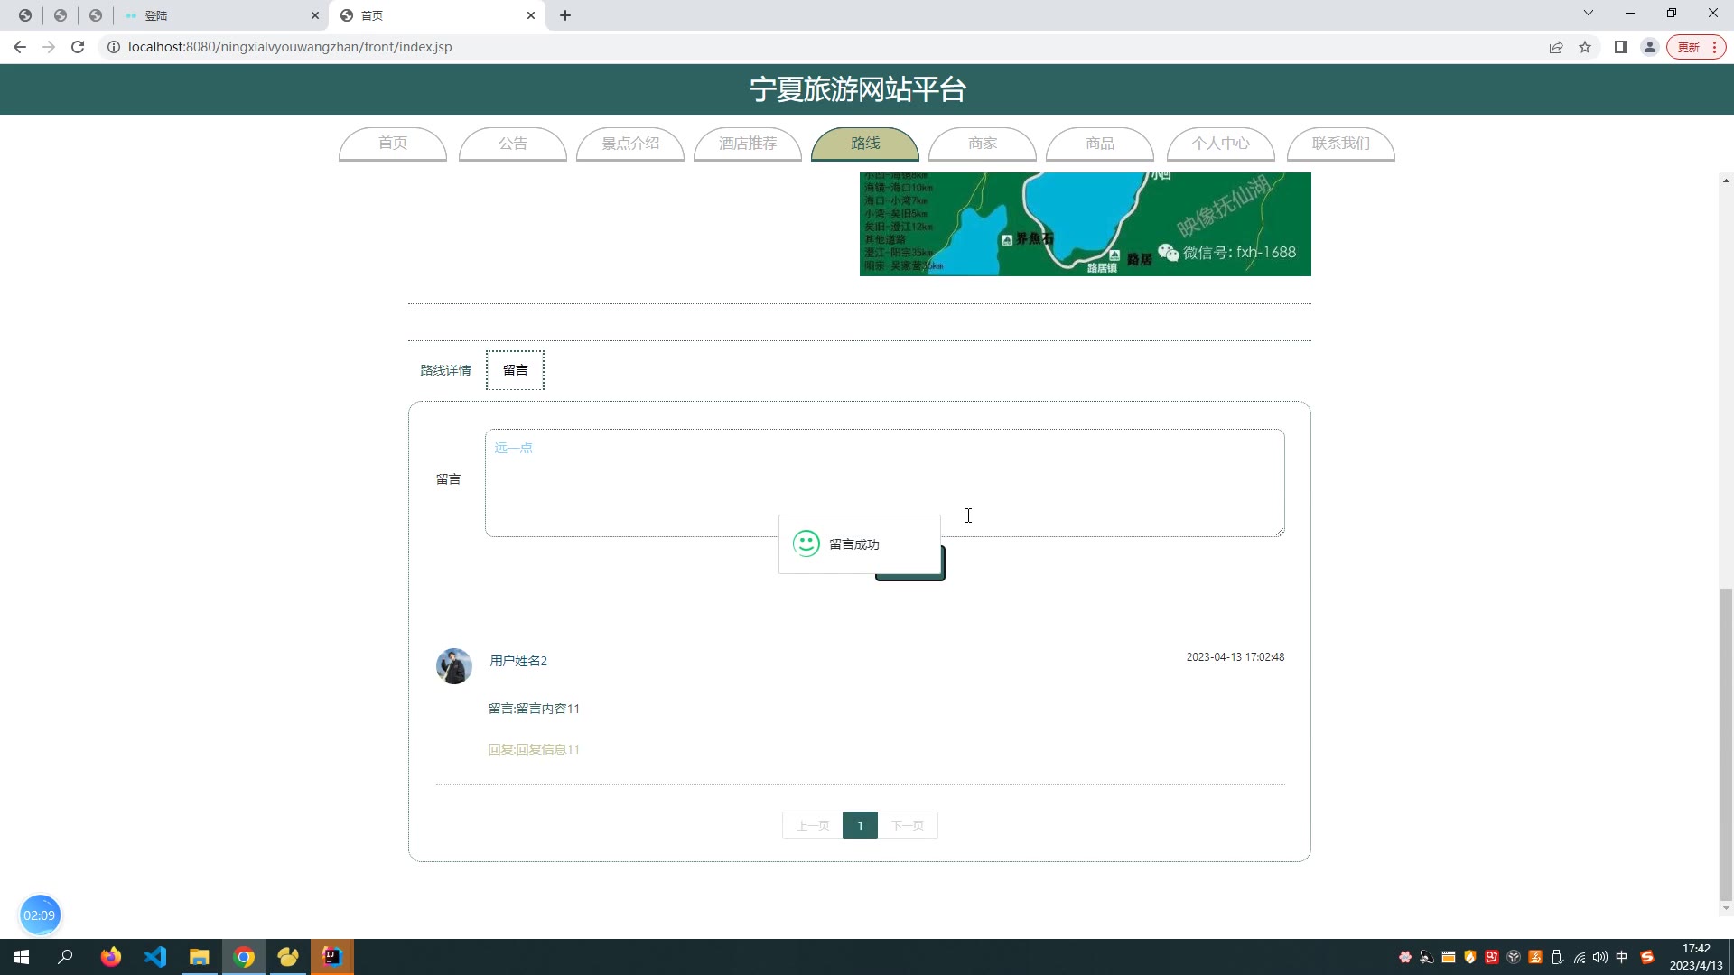Click the Sogou input tray icon

(x=1647, y=957)
